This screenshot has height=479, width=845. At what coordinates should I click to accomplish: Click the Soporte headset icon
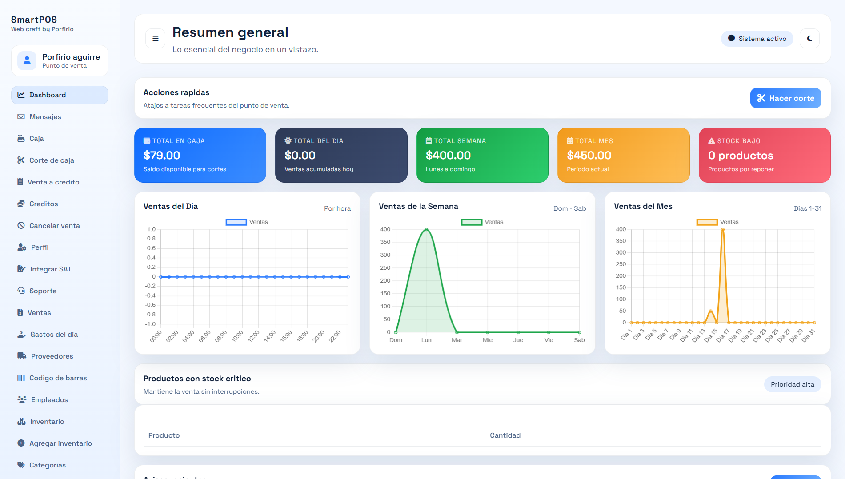[21, 291]
